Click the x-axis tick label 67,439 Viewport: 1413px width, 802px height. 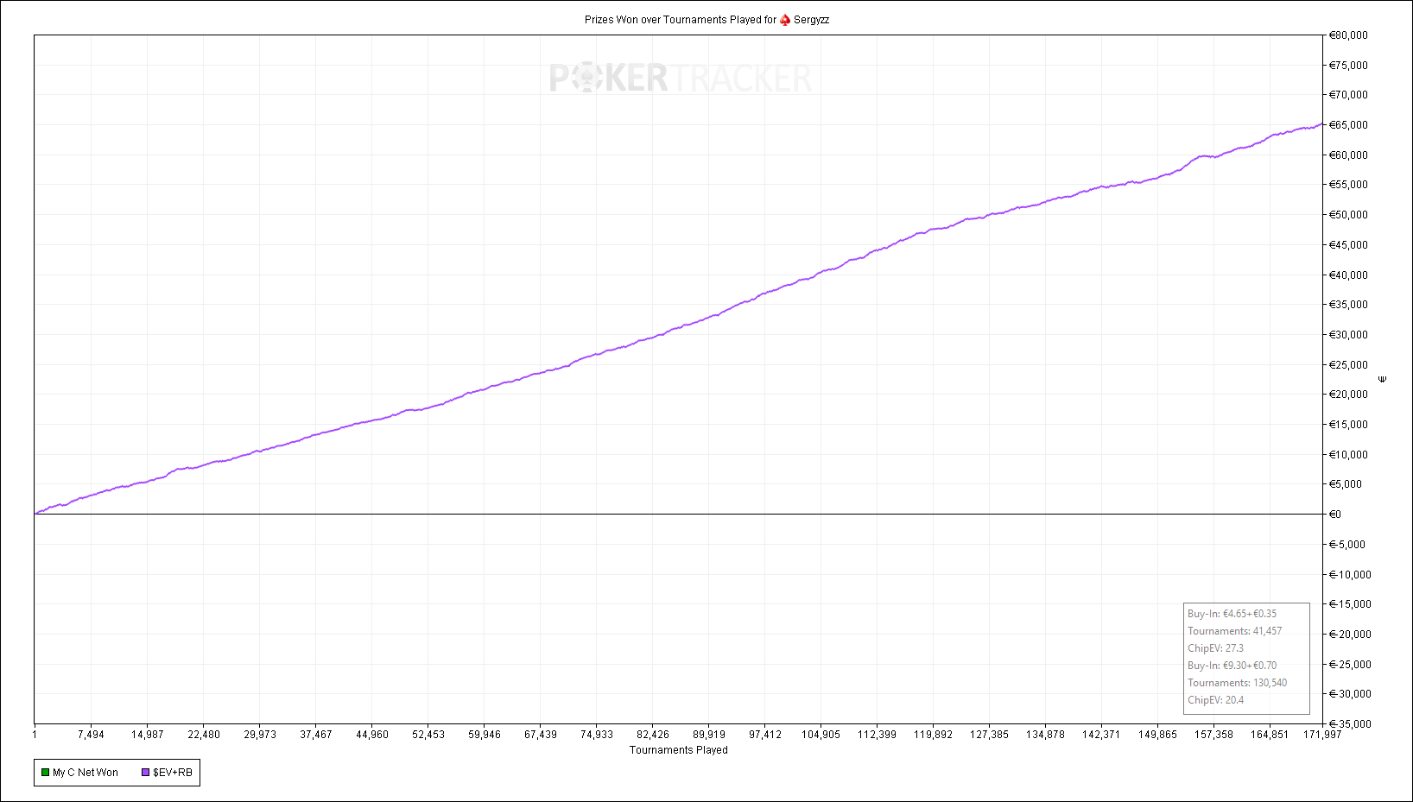coord(541,735)
